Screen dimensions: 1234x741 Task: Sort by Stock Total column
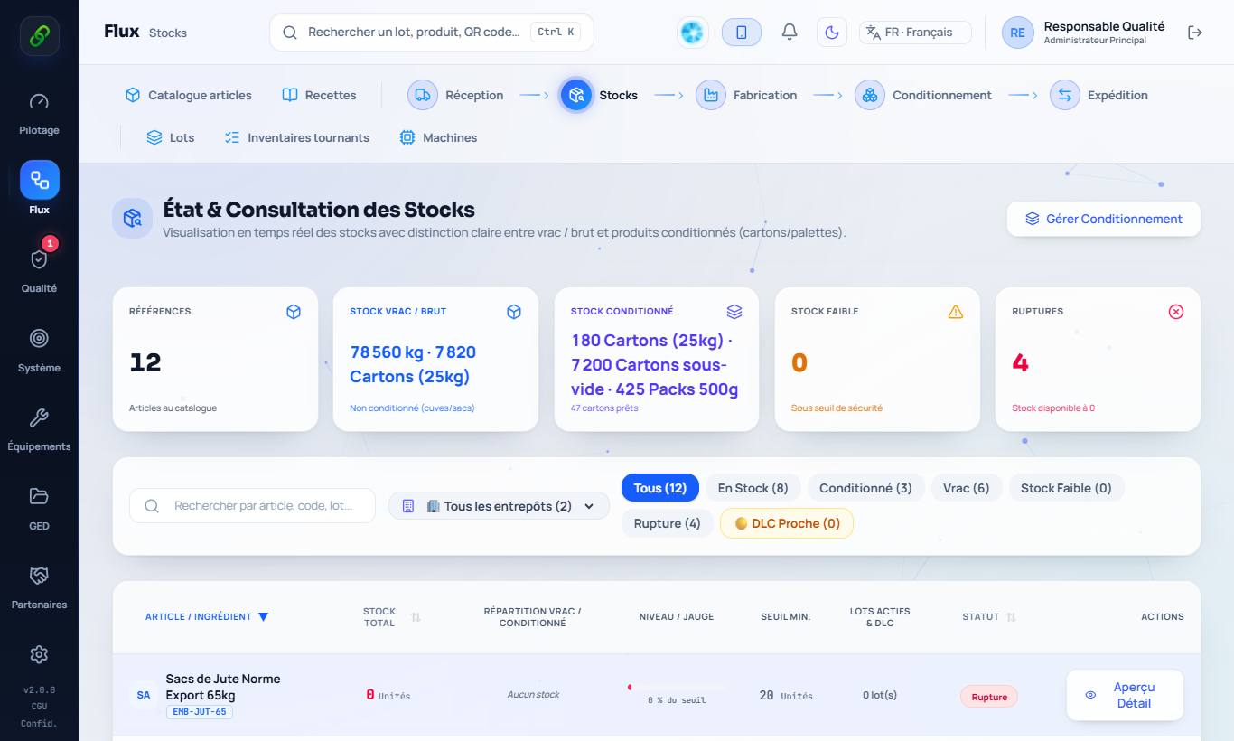pyautogui.click(x=391, y=617)
